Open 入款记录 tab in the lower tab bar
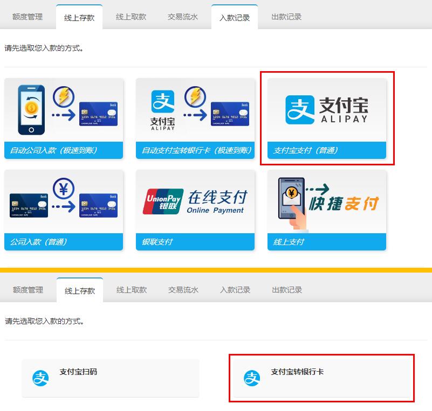Screen dimensions: 432x411 235,290
